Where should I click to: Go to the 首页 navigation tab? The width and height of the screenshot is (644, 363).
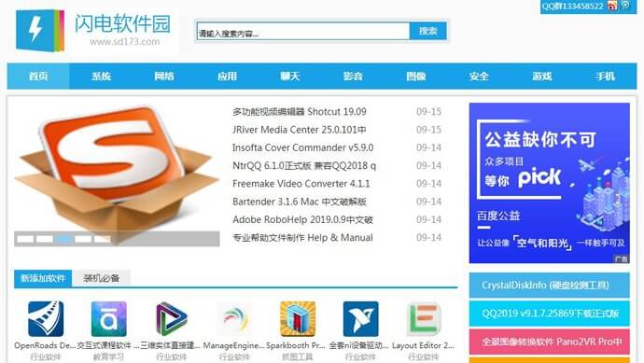38,76
